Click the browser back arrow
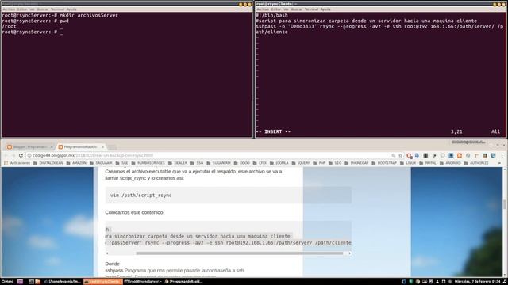508x285 pixels. tap(6, 155)
